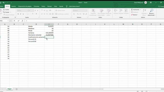Open the Rellenar fill menu
The height and width of the screenshot is (92, 164).
click(x=135, y=12)
